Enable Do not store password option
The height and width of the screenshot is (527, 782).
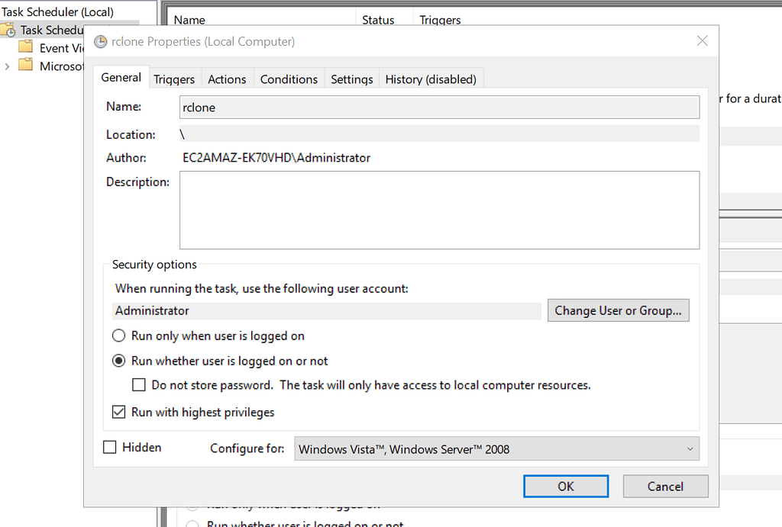click(x=138, y=384)
